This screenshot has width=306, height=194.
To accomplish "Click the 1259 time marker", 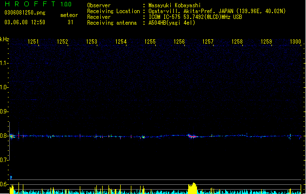I will (x=266, y=42).
